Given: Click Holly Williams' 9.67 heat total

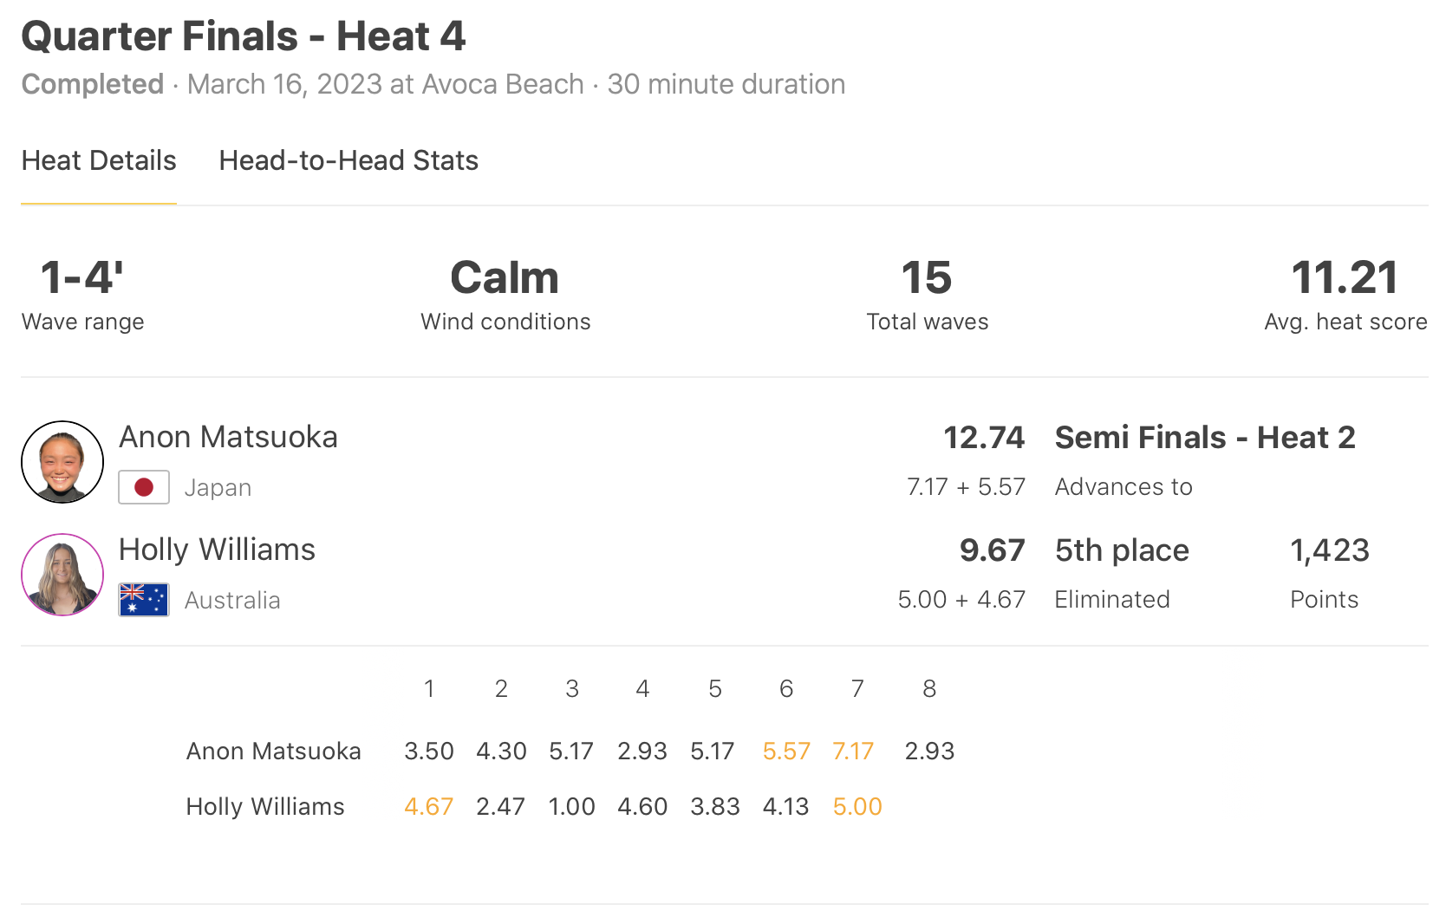Looking at the screenshot, I should pyautogui.click(x=992, y=550).
